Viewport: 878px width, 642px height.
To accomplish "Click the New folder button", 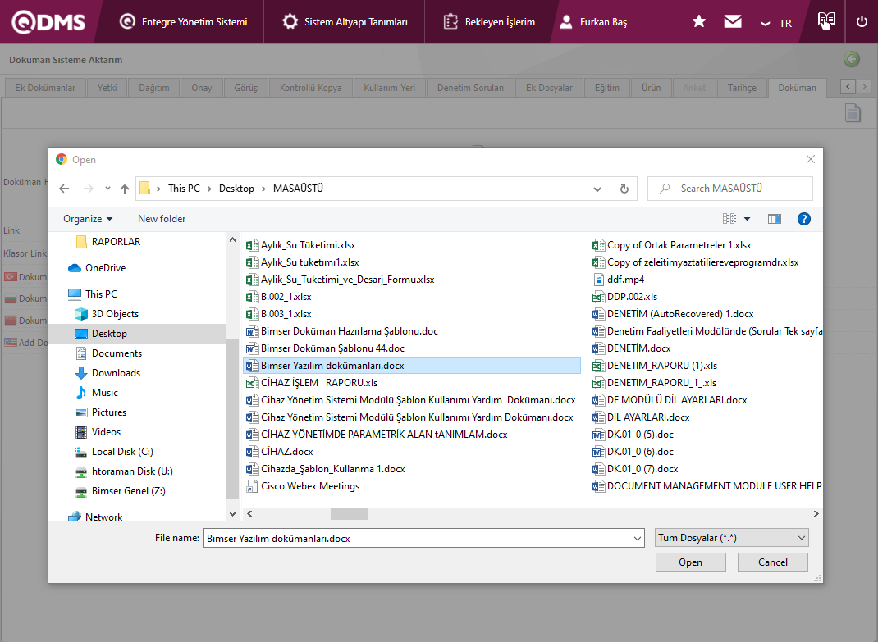I will click(162, 219).
